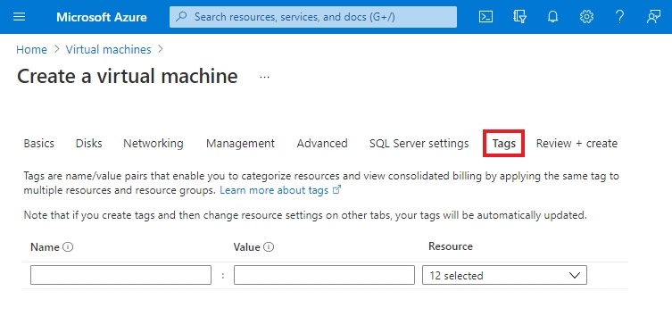Focus the search resources box
Screen dimensions: 672x333
[x=313, y=17]
